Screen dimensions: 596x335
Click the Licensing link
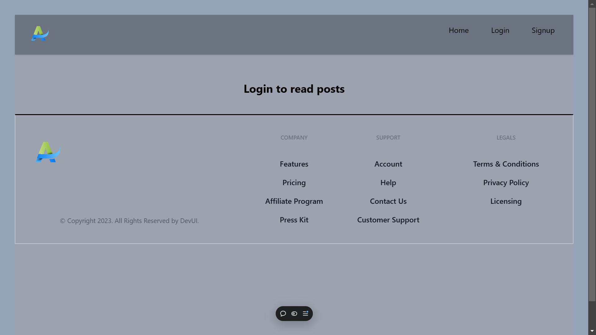point(506,201)
